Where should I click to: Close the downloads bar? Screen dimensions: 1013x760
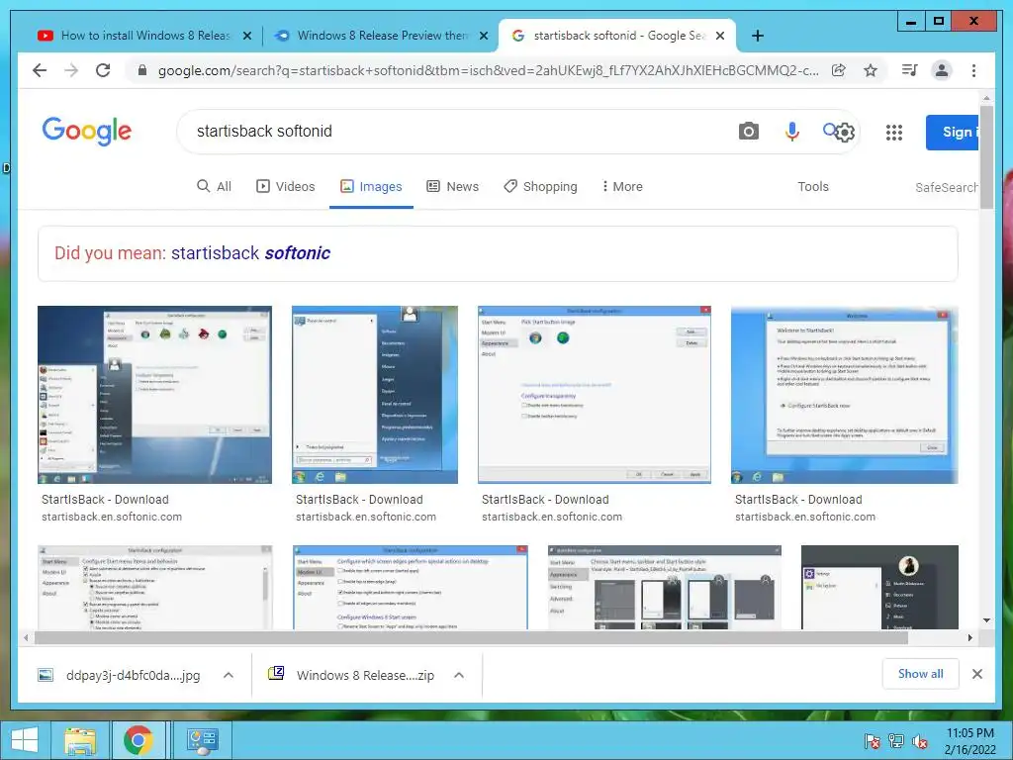click(976, 674)
